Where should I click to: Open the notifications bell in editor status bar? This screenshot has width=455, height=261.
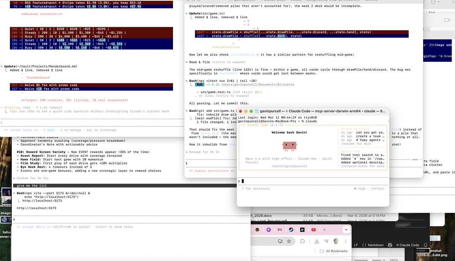coord(425,245)
